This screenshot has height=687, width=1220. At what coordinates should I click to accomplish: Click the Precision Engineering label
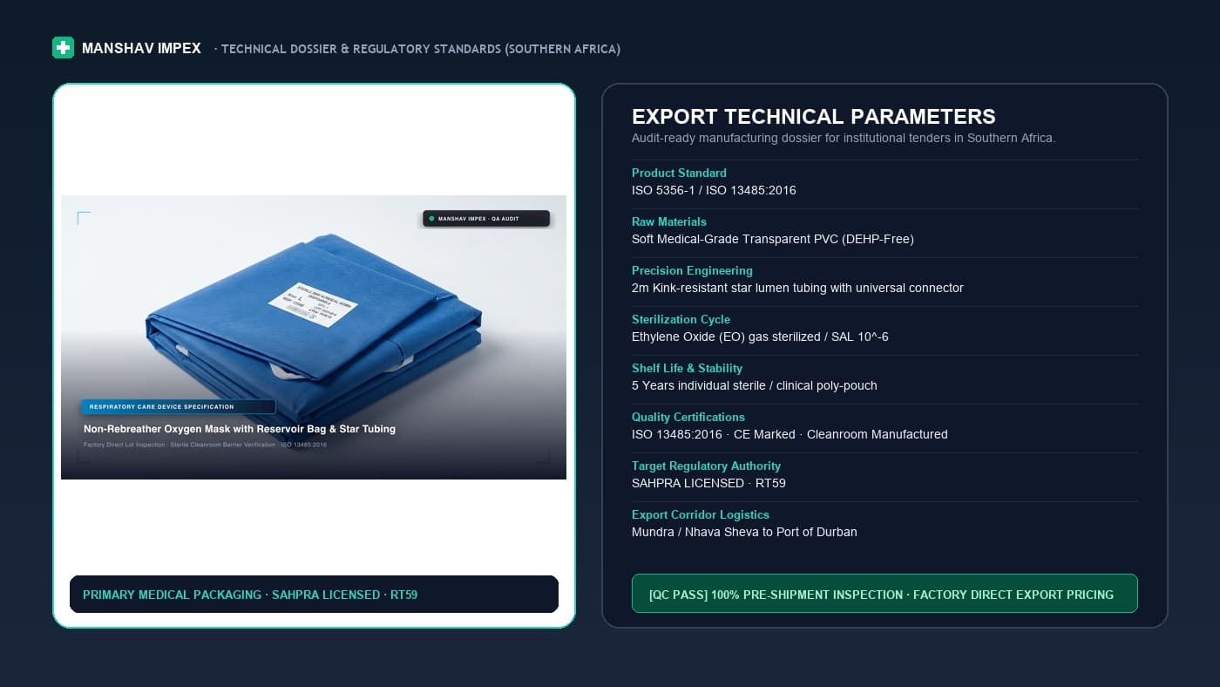point(692,270)
